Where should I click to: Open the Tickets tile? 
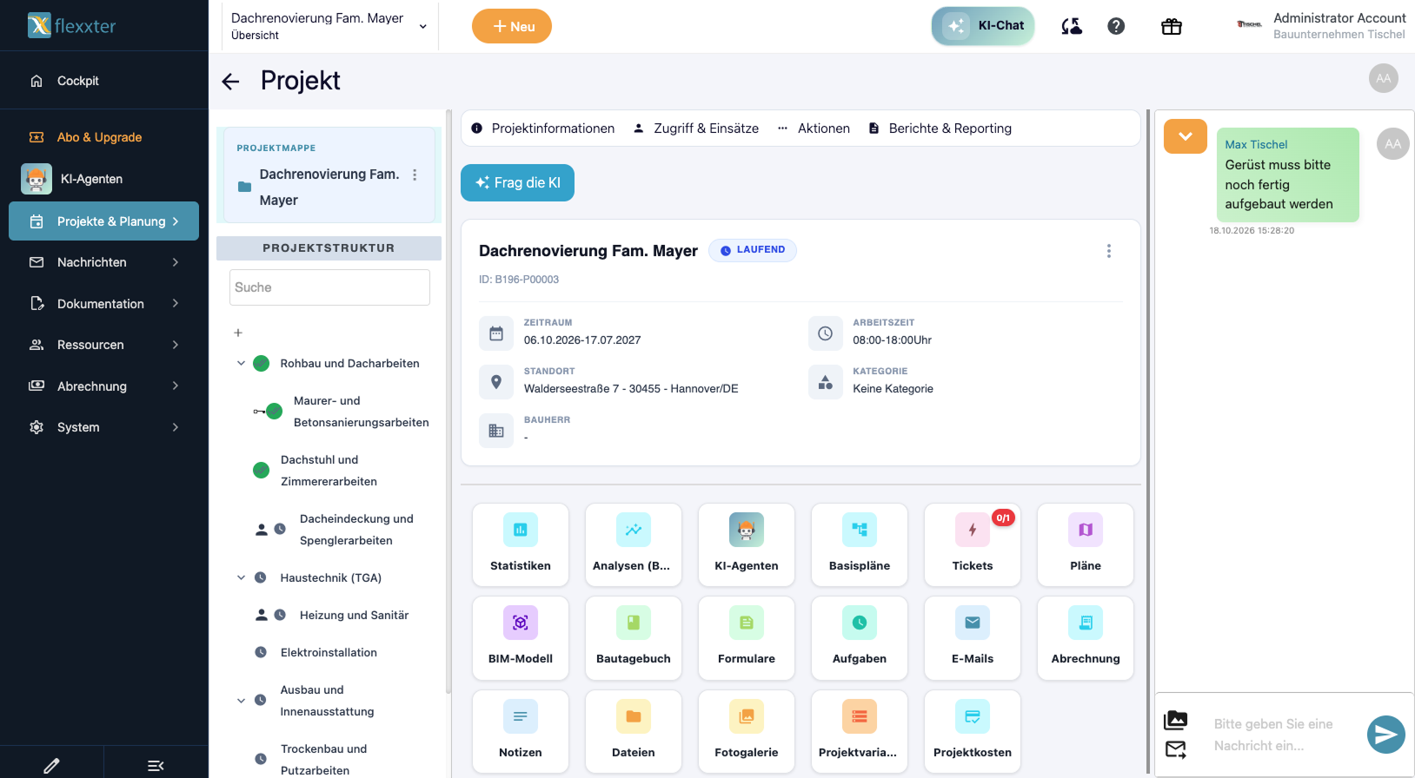tap(973, 544)
